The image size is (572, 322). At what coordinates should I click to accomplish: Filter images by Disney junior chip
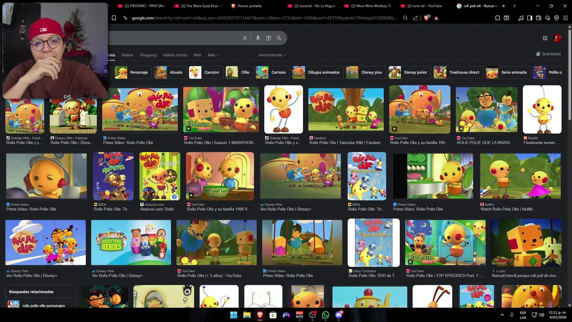[410, 72]
